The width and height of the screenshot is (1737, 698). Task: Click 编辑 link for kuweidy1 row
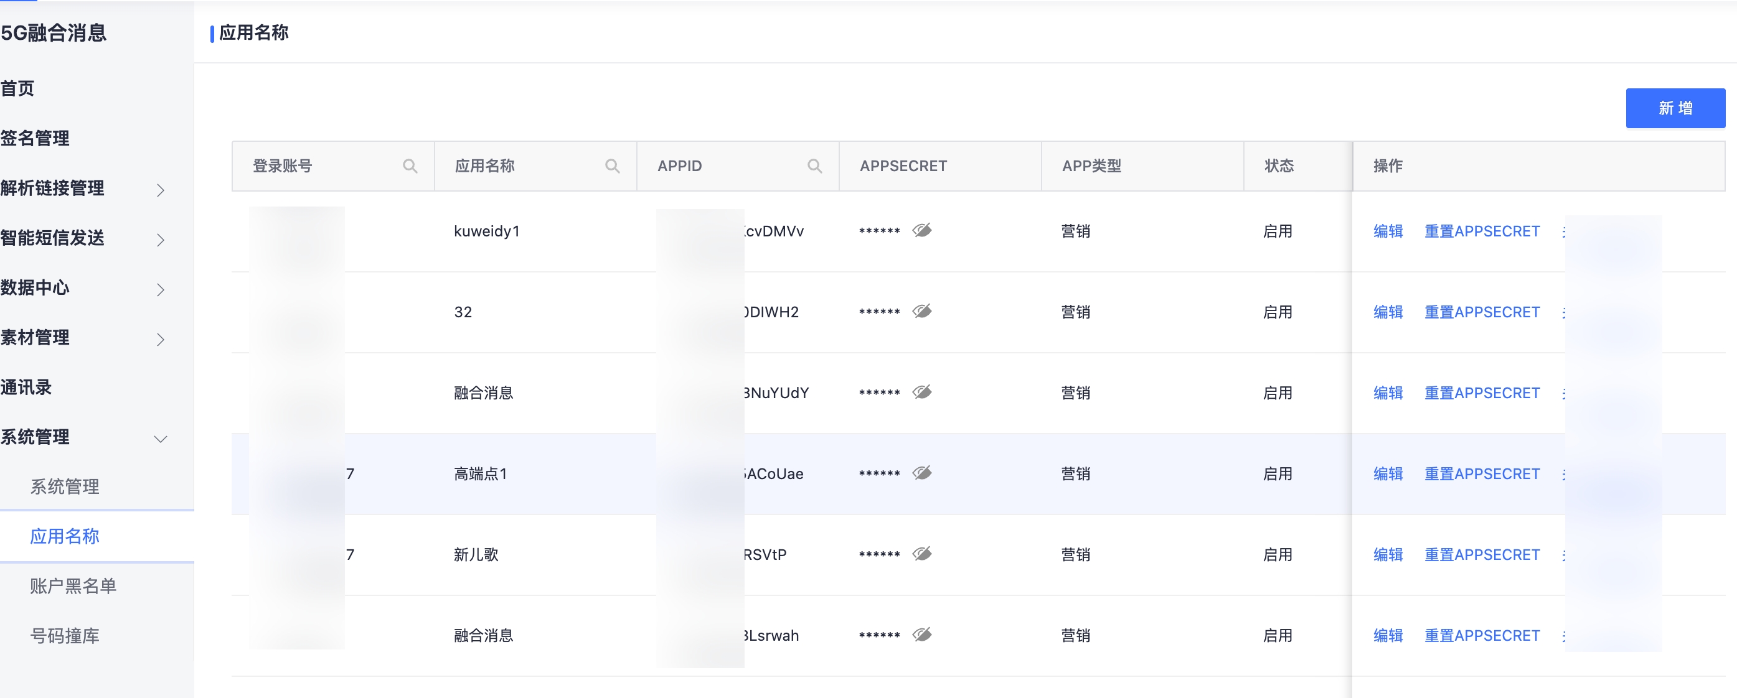(x=1388, y=231)
